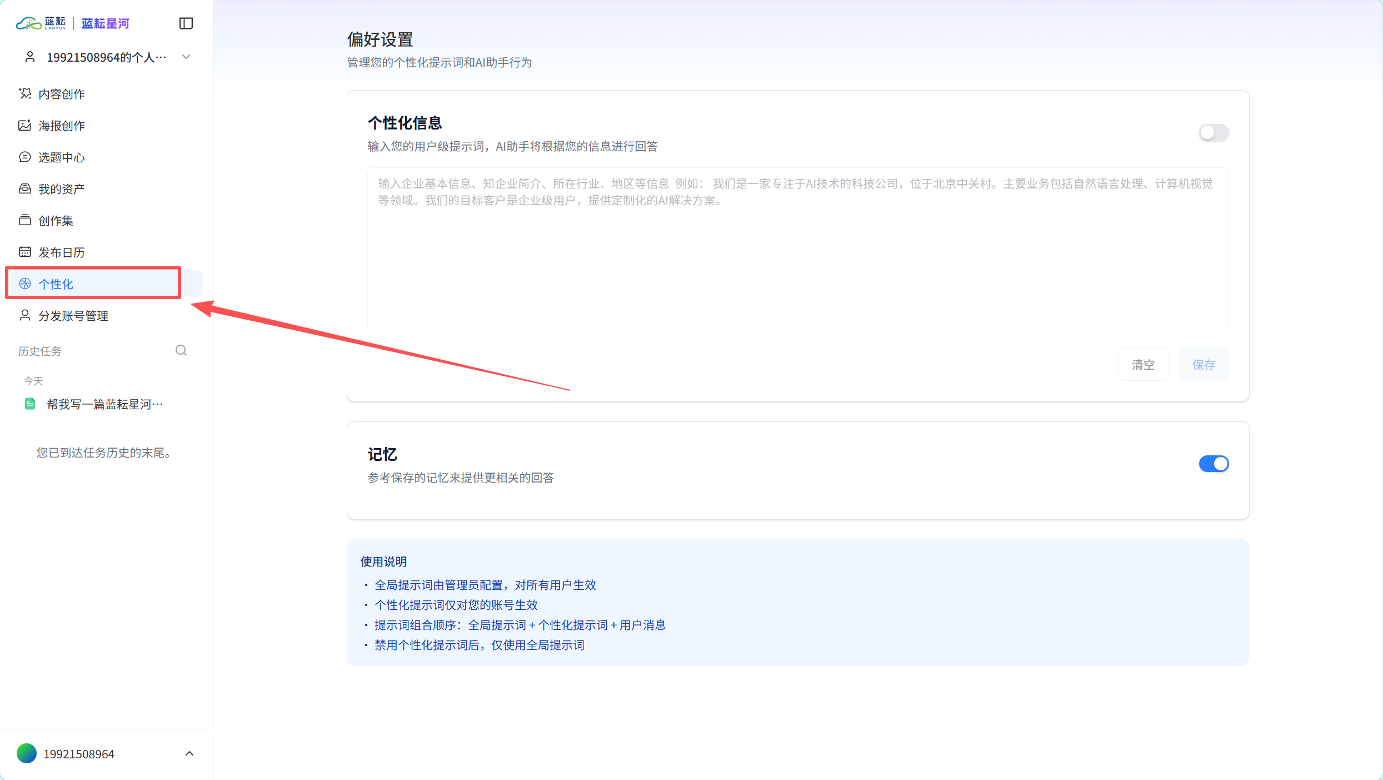Select the 内容创作 sidebar icon
Screen dimensions: 1383x780
(x=24, y=93)
